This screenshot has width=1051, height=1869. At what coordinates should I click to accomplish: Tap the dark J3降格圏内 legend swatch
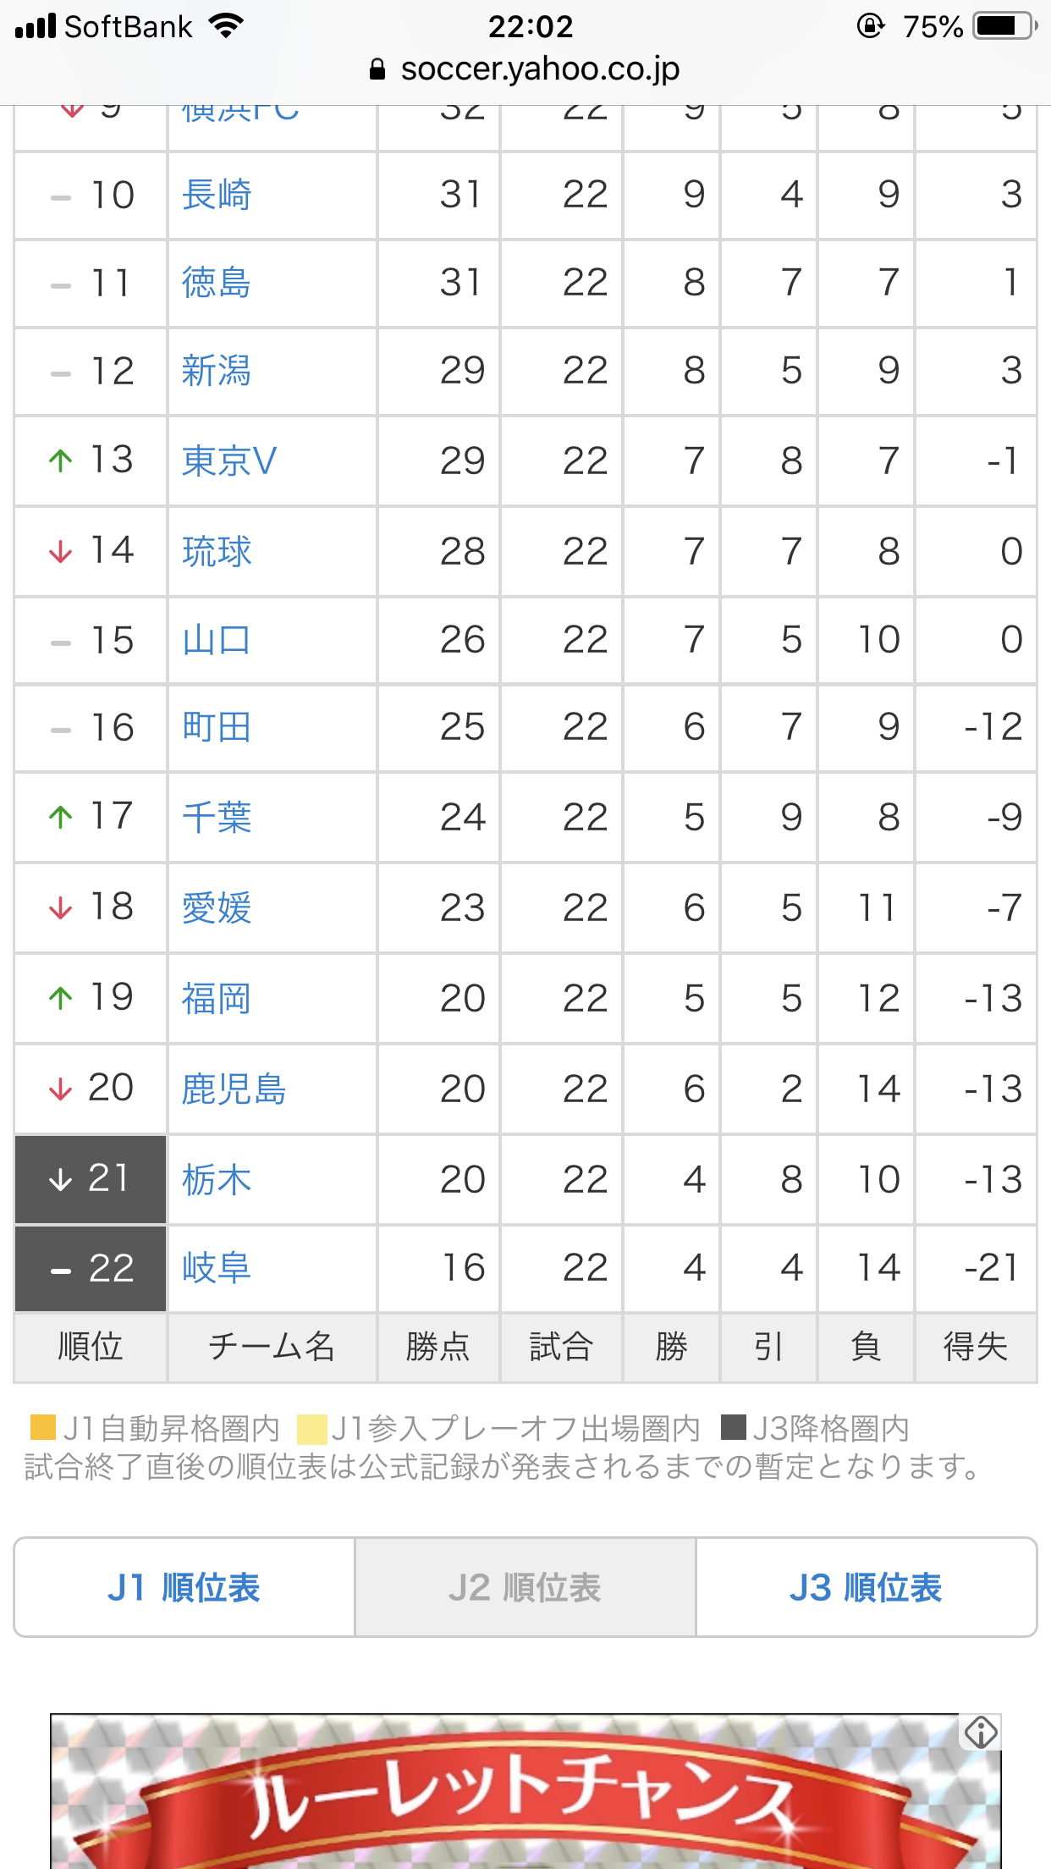coord(733,1427)
